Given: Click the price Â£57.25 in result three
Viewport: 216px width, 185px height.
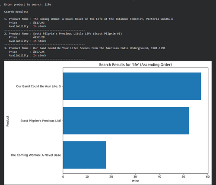Looking at the screenshot, I should [39, 52].
